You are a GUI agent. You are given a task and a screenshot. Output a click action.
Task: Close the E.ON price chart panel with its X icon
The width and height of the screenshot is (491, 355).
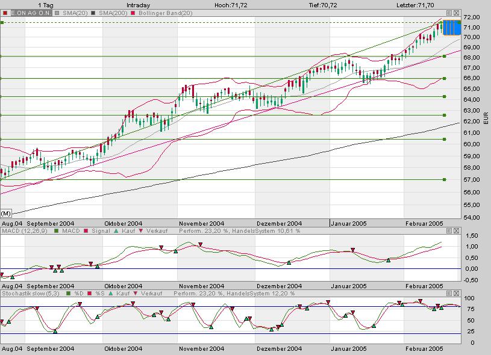coord(456,13)
